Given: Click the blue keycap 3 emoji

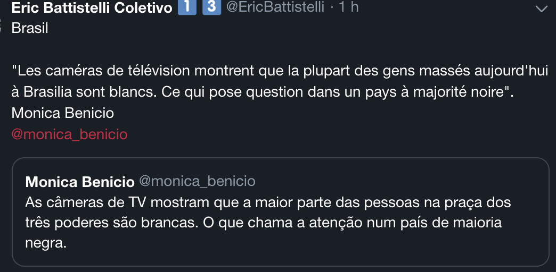Looking at the screenshot, I should pyautogui.click(x=211, y=7).
